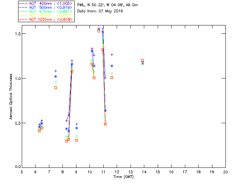Click the 'Data from: 07 May 2019' text
Image resolution: width=232 pixels, height=186 pixels.
(x=100, y=11)
